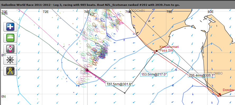Click the 74.2° heading label

pyautogui.click(x=91, y=14)
